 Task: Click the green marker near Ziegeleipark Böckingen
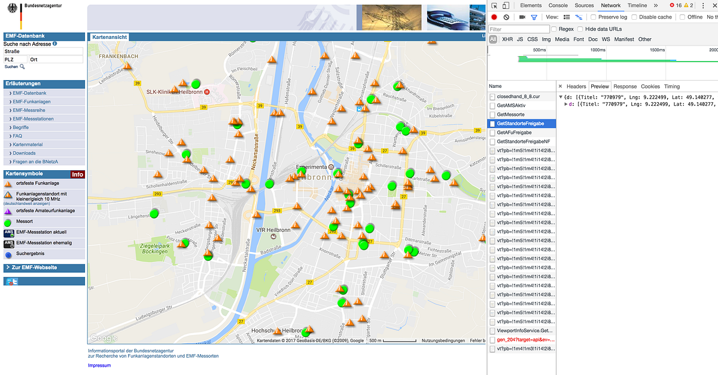click(185, 242)
